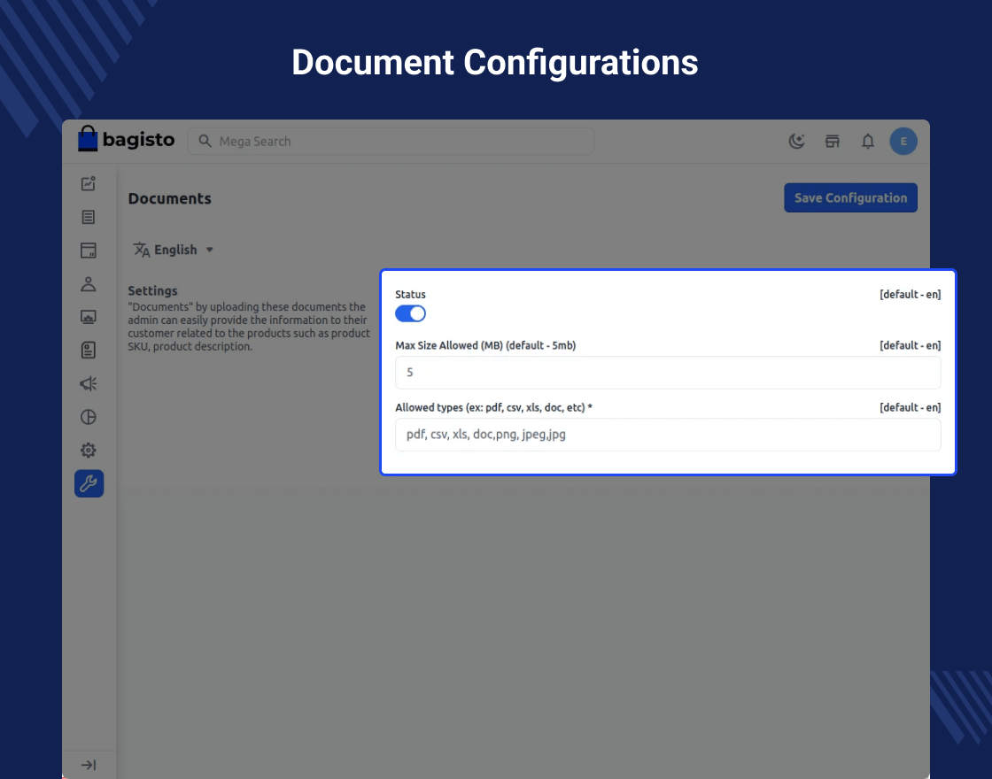Open the Sales orders sidebar icon
This screenshot has height=779, width=992.
point(89,217)
